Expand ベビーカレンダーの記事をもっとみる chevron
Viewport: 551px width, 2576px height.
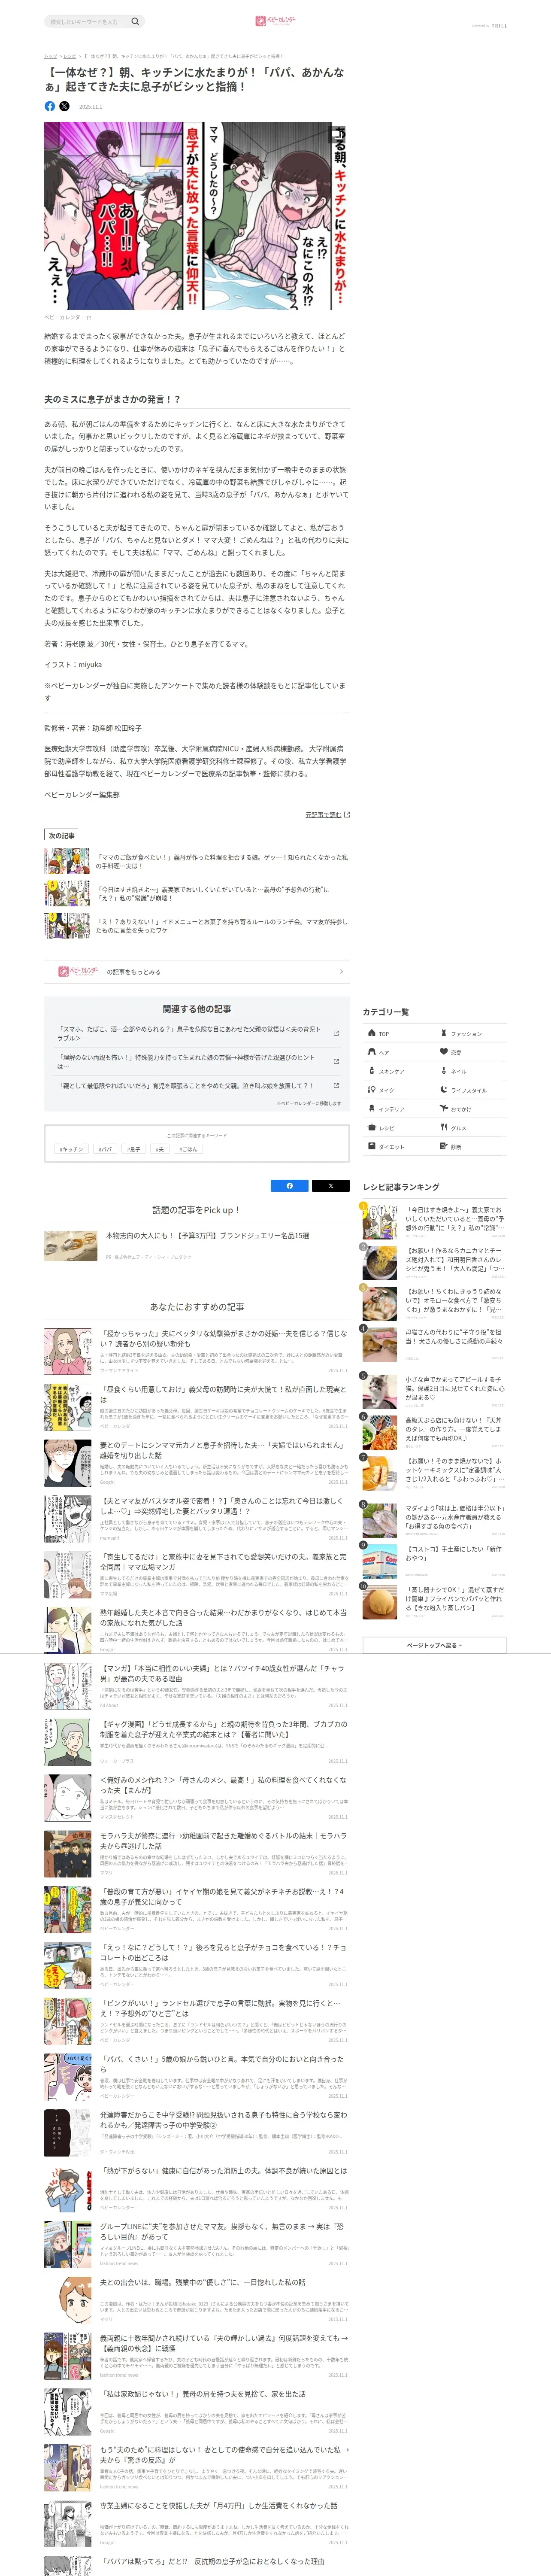tap(341, 972)
